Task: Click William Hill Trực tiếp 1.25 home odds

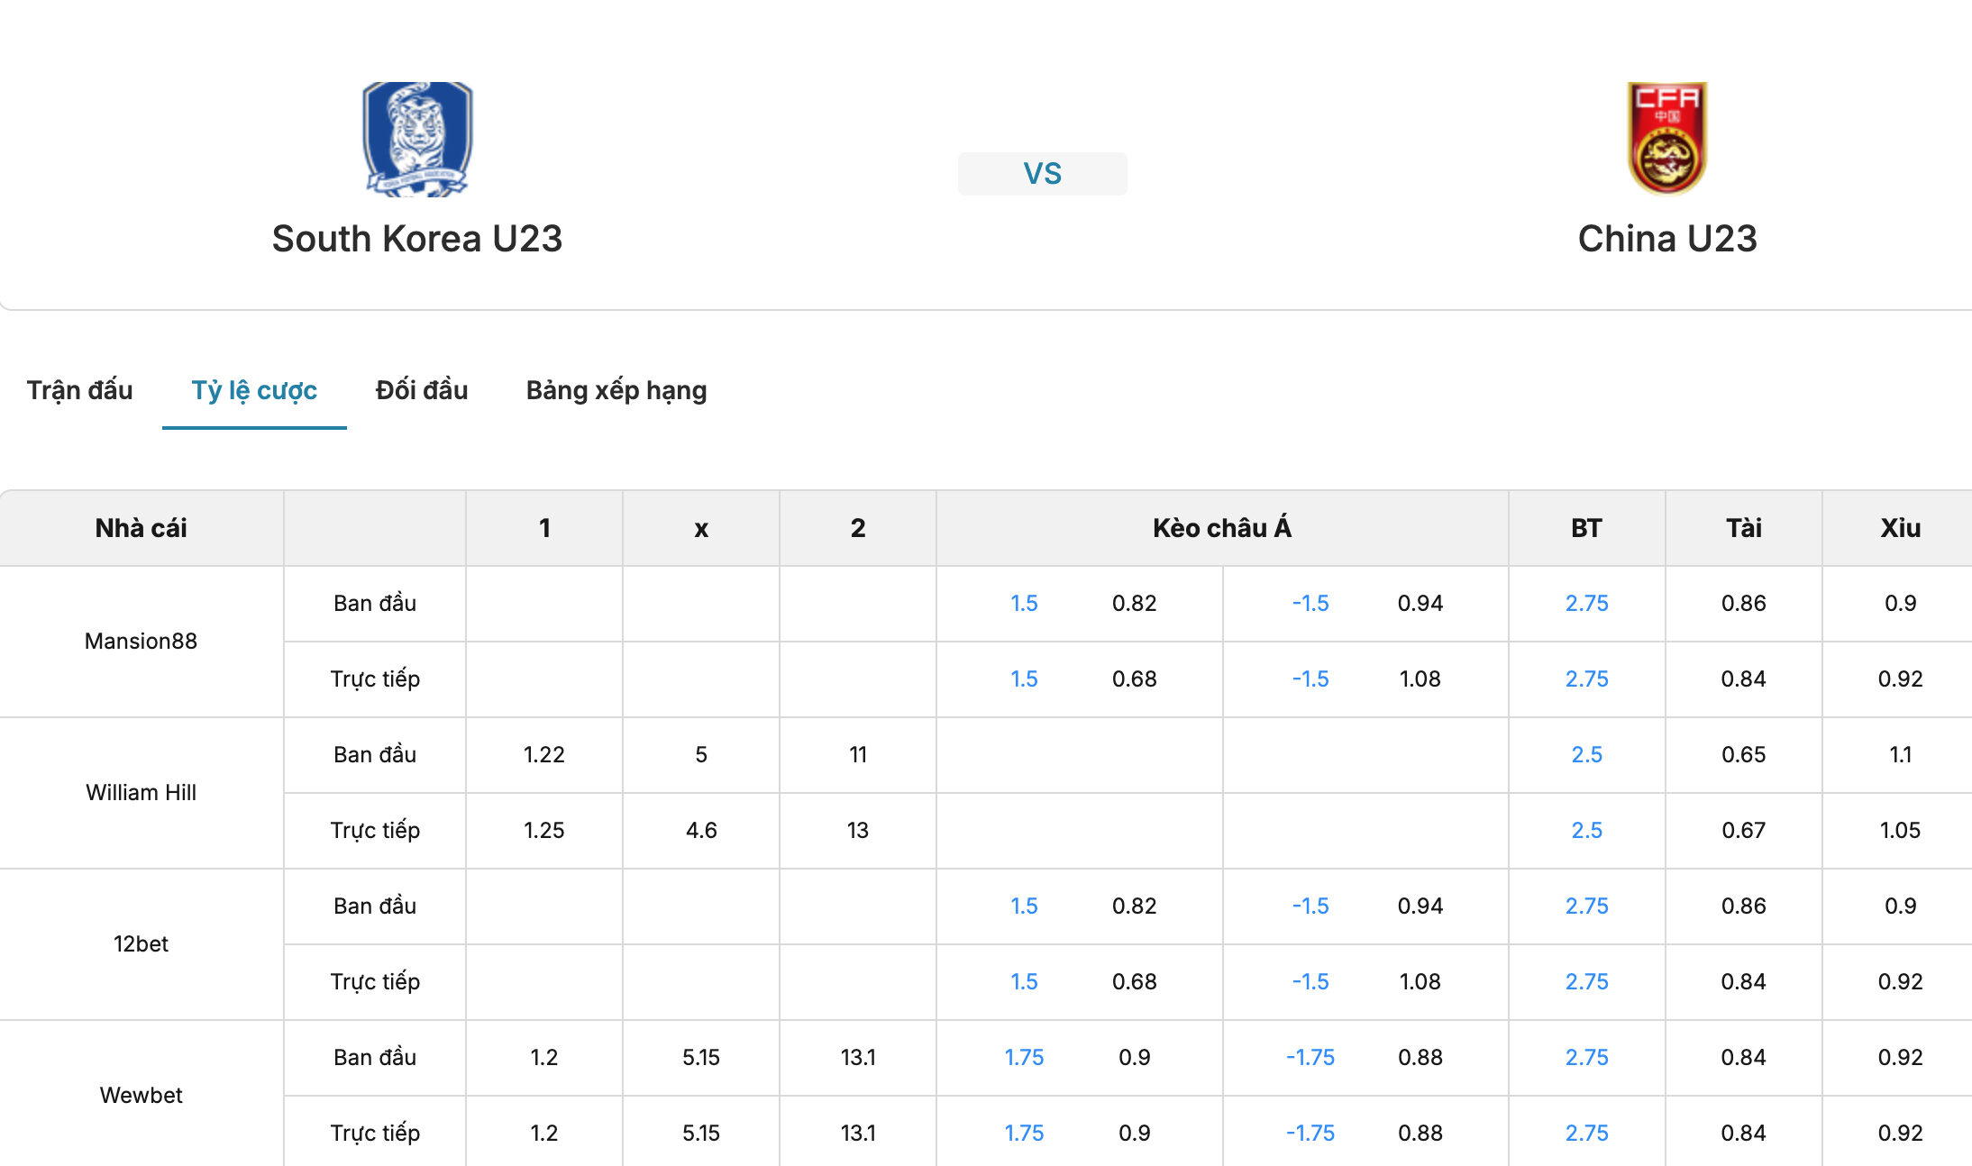Action: [544, 830]
